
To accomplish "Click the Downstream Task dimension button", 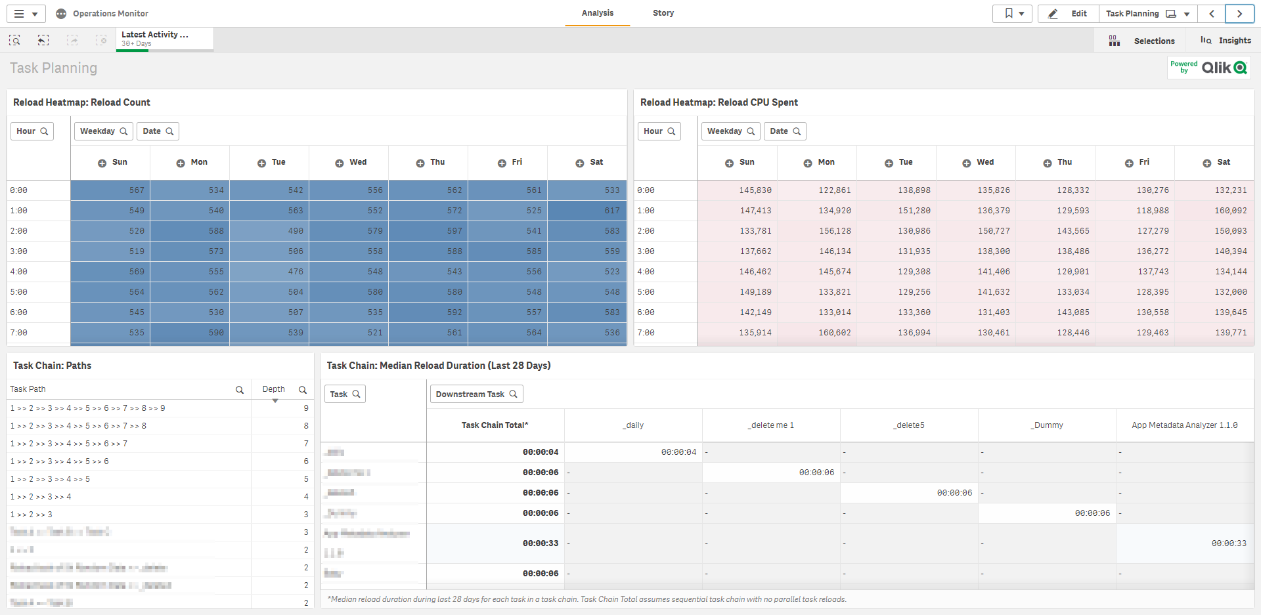I will 476,394.
